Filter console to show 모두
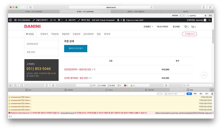This screenshot has height=130, width=222. (189, 94)
